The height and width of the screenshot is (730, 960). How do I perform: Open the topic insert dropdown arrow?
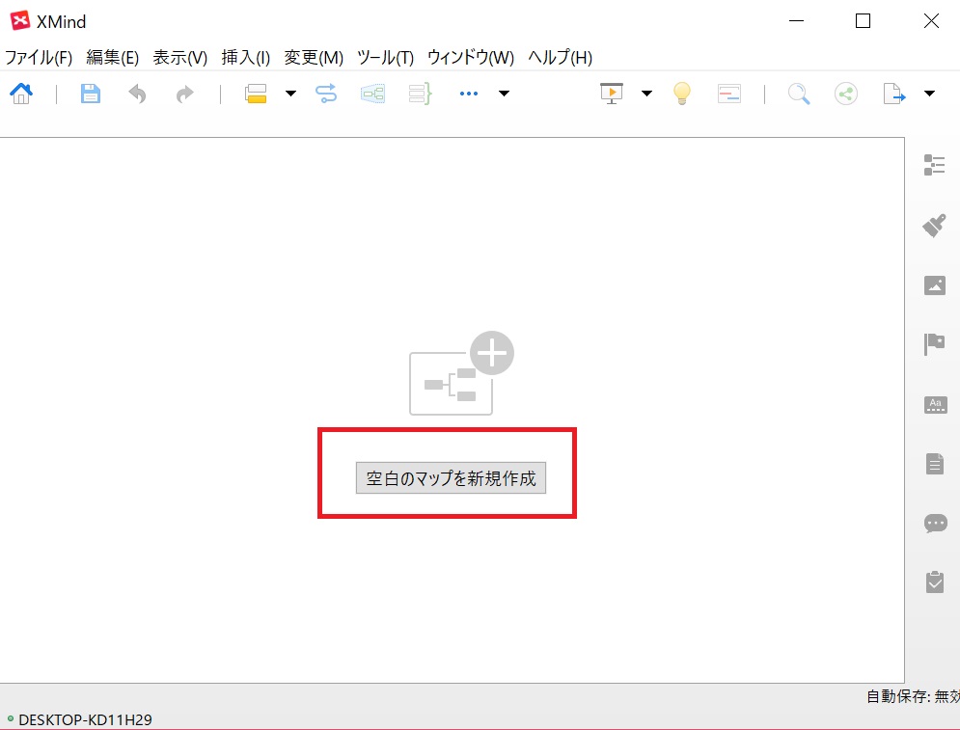point(290,94)
